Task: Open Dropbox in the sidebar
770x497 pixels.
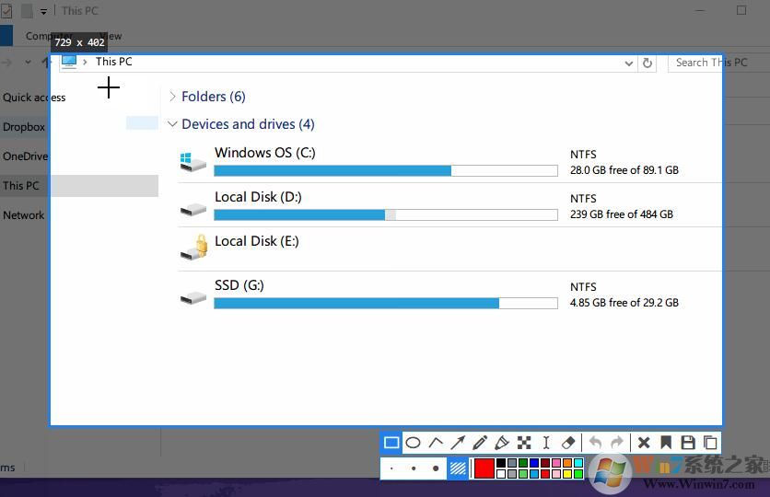Action: [24, 127]
